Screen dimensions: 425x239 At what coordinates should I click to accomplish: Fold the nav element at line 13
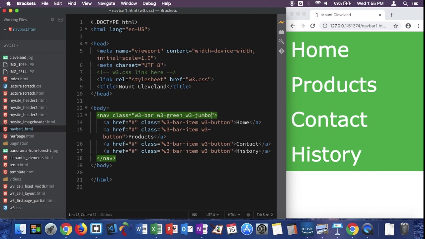point(86,115)
